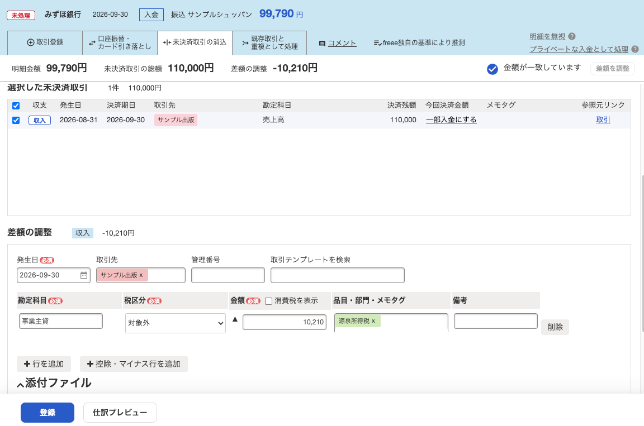Click the 売上高 account cell
Image resolution: width=644 pixels, height=426 pixels.
click(273, 119)
